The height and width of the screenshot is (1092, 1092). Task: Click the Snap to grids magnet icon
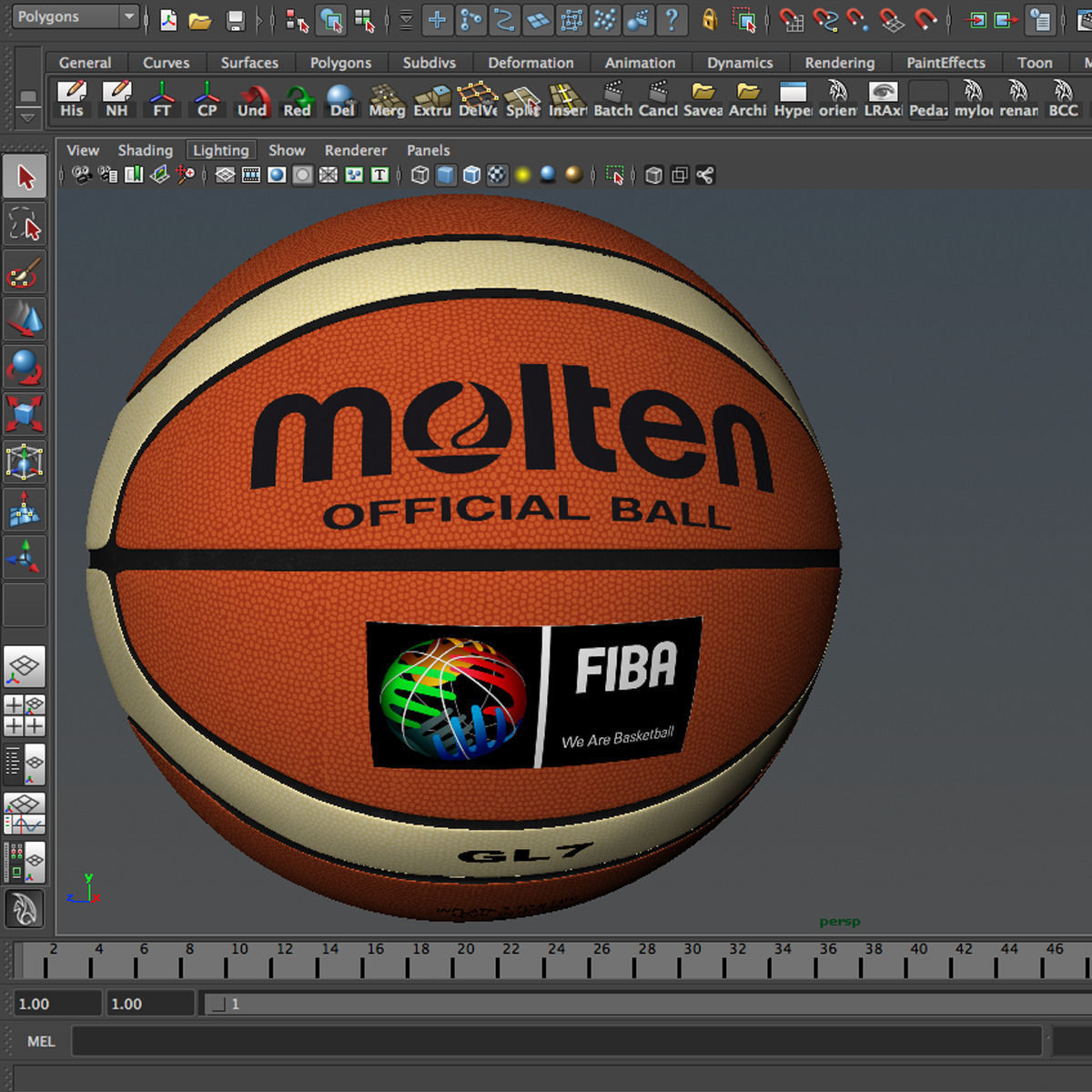pyautogui.click(x=792, y=19)
